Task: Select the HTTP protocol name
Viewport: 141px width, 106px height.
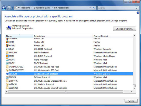Action: point(12,42)
